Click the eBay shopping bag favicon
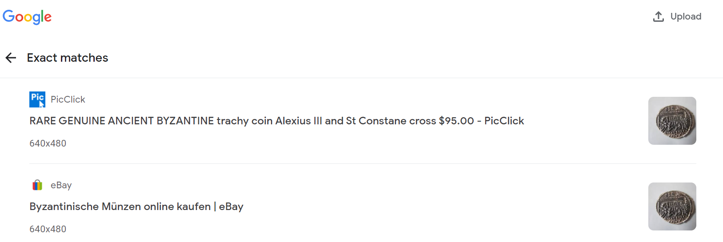723x242 pixels. 37,185
